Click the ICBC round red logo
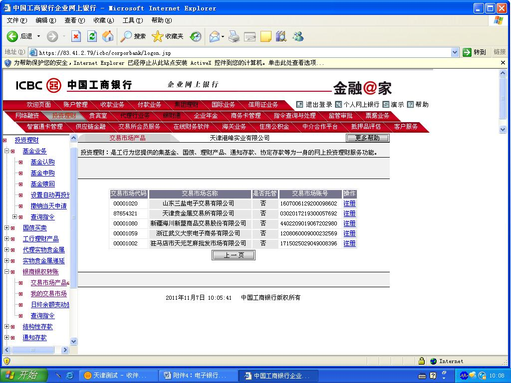The width and height of the screenshot is (511, 383). [54, 85]
